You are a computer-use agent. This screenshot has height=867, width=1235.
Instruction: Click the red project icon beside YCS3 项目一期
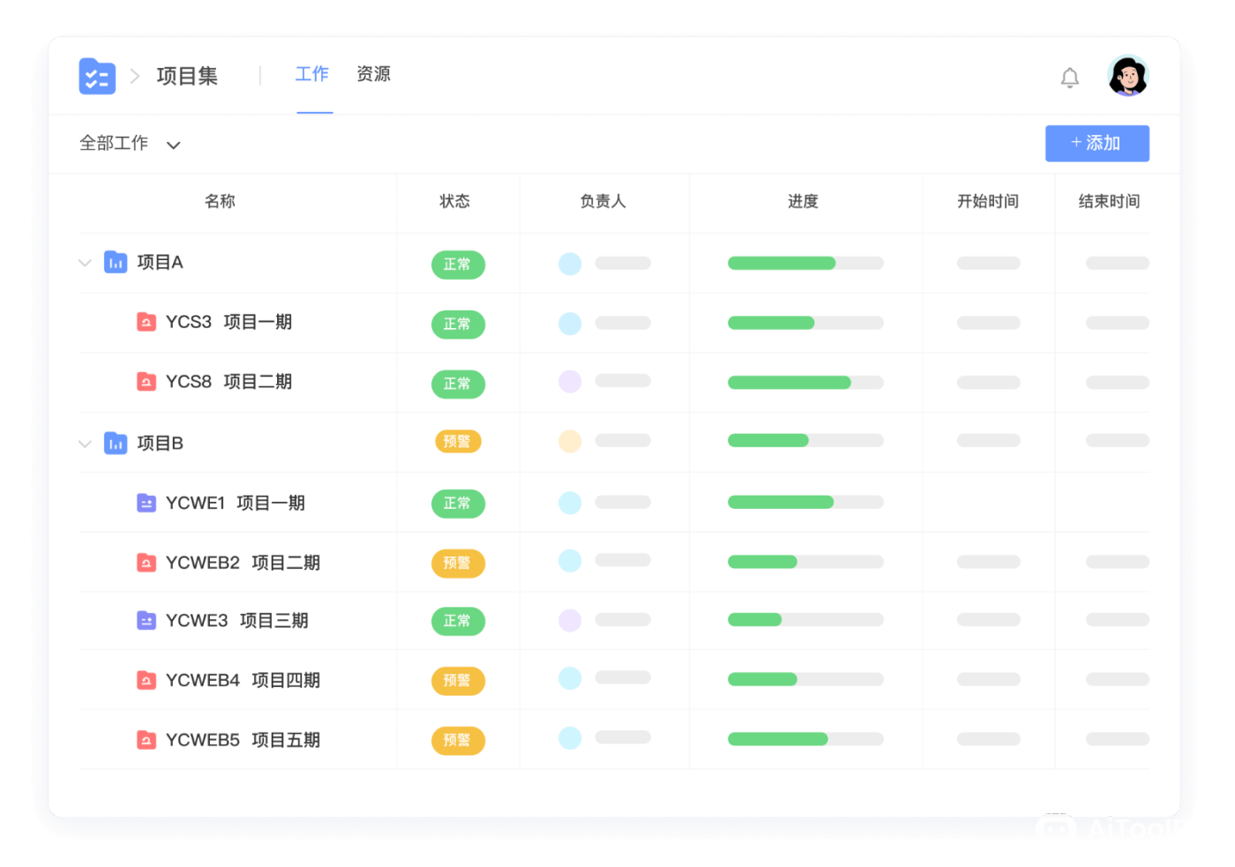(x=146, y=322)
